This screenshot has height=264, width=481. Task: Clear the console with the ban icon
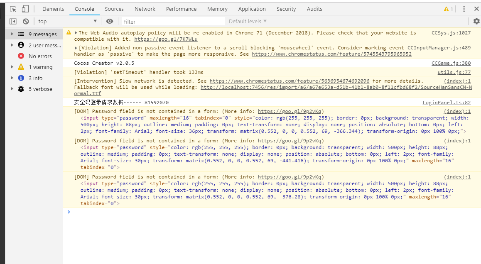(x=26, y=22)
